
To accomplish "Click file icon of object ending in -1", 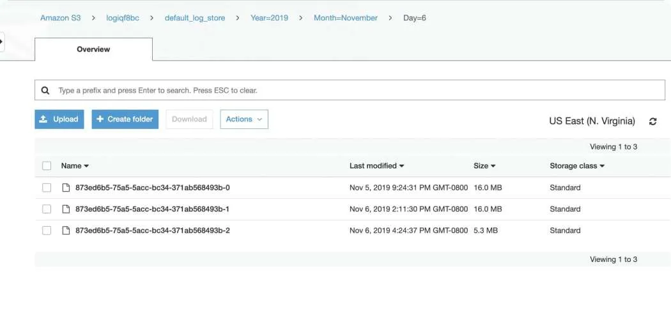I will click(66, 209).
